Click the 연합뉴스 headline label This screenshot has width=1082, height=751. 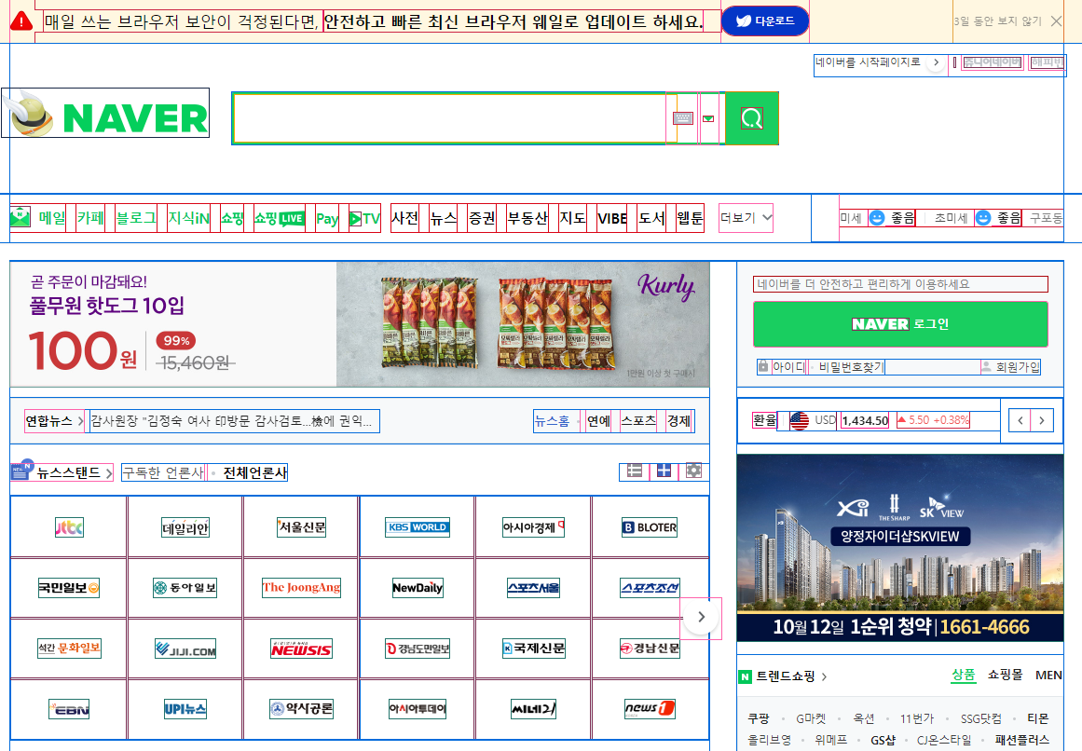54,420
